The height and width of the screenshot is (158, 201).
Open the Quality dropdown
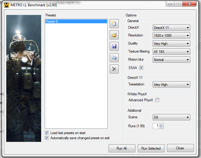pyautogui.click(x=171, y=44)
